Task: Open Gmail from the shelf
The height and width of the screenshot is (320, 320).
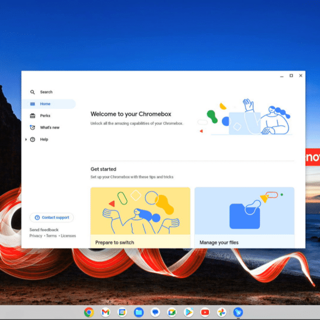Action: pos(106,312)
